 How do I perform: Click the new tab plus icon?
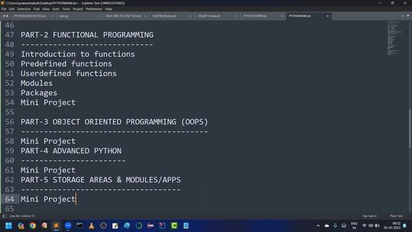tap(402, 15)
